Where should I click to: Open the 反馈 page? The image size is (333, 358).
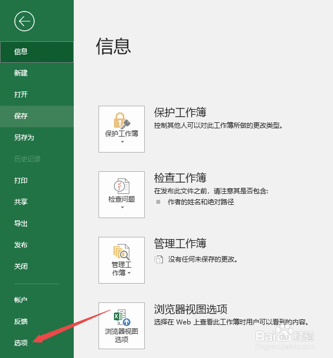click(x=37, y=321)
